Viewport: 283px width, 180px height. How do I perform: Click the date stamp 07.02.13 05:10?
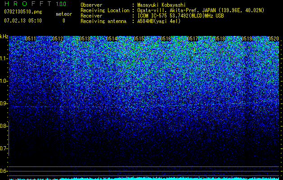(23, 21)
